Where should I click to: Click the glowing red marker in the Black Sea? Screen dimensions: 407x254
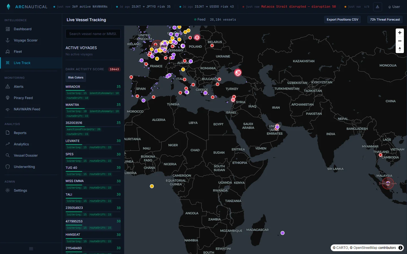click(238, 73)
